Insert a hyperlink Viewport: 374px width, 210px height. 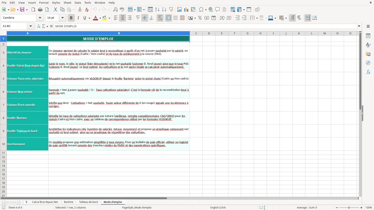click(x=211, y=10)
